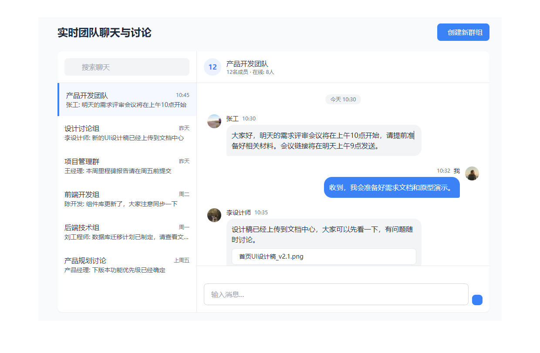Screen dimensions: 540x353
Task: Click 创建新群组 to create a group
Action: coord(463,32)
